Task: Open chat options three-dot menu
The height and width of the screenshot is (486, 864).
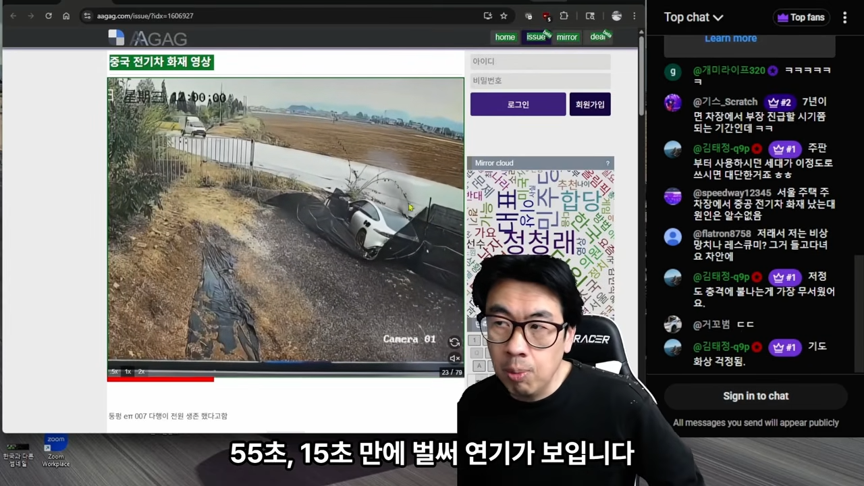Action: [844, 18]
